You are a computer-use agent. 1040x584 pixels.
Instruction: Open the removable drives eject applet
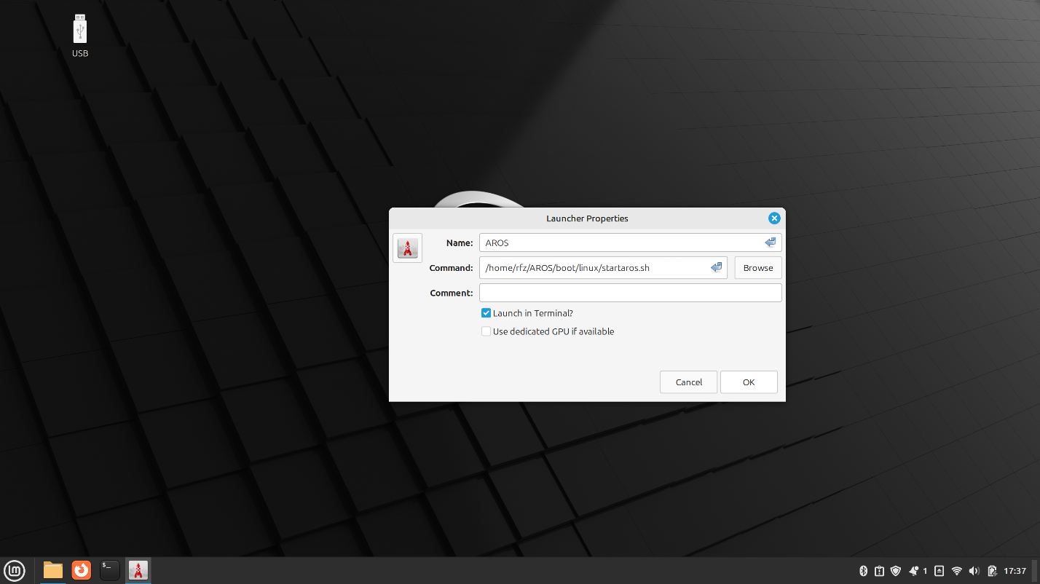pyautogui.click(x=939, y=571)
